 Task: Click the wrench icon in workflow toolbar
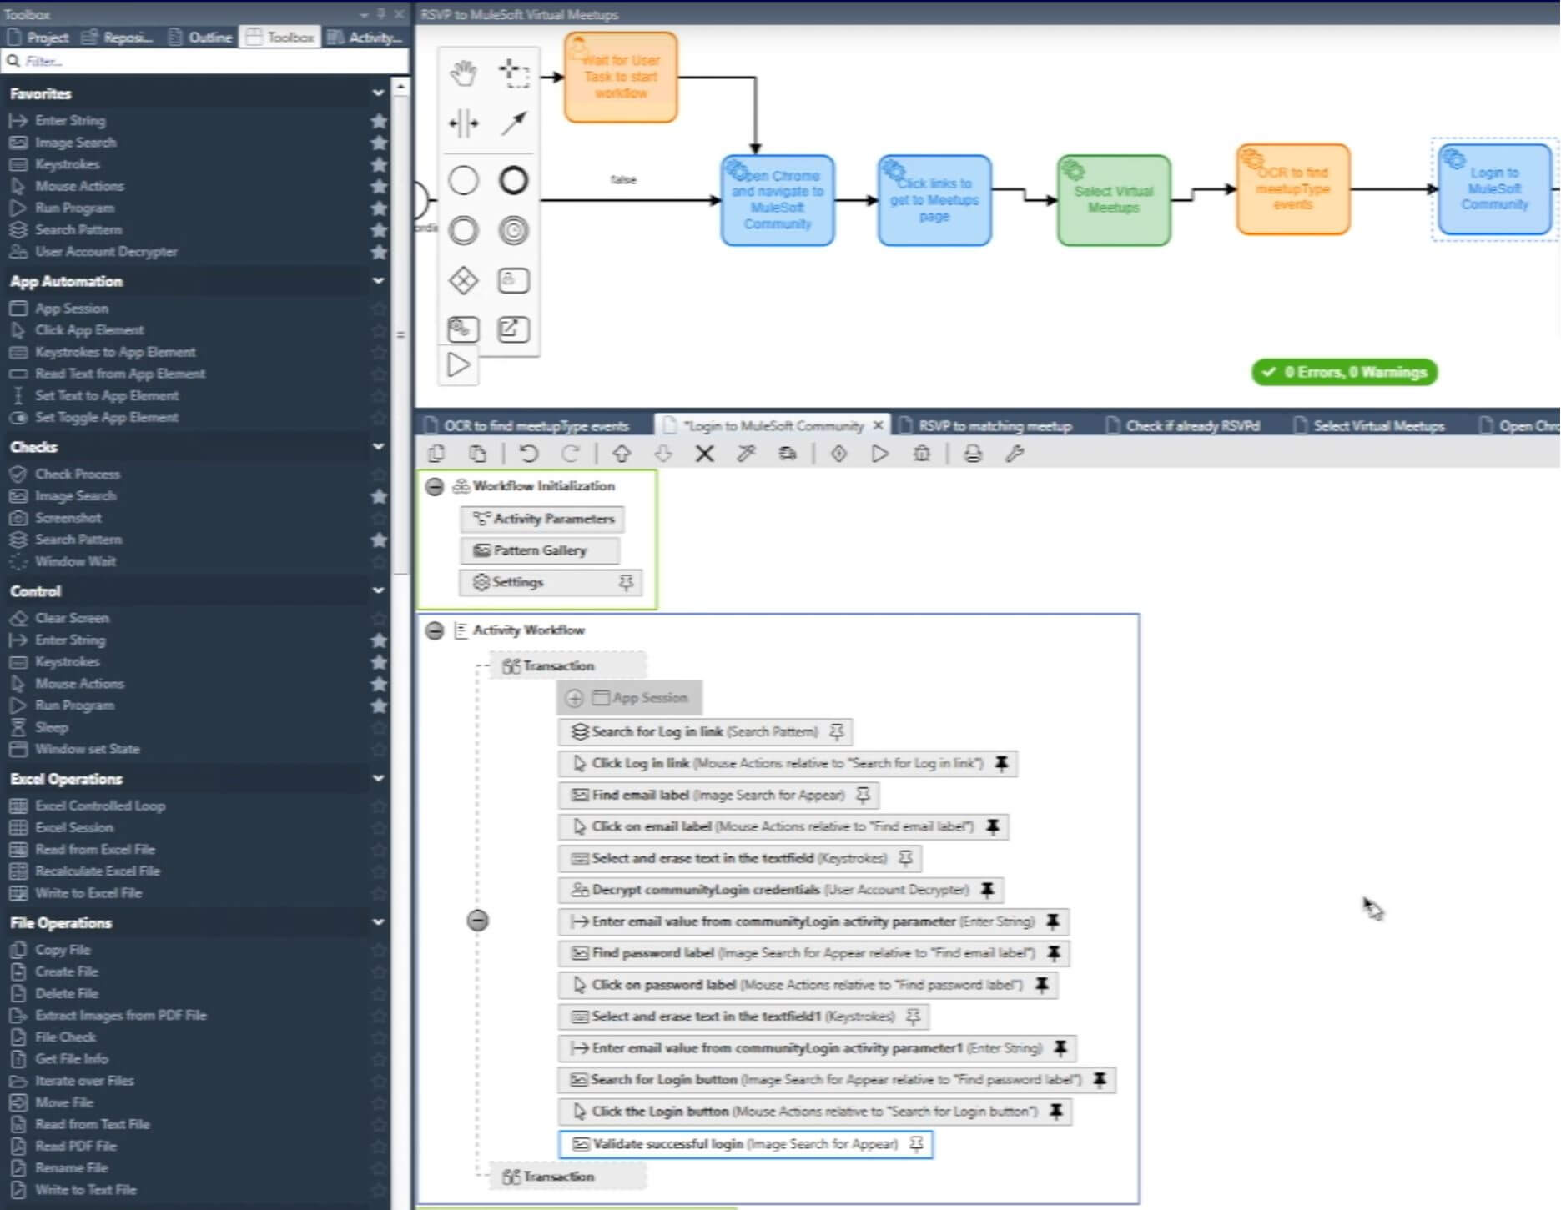(1015, 454)
